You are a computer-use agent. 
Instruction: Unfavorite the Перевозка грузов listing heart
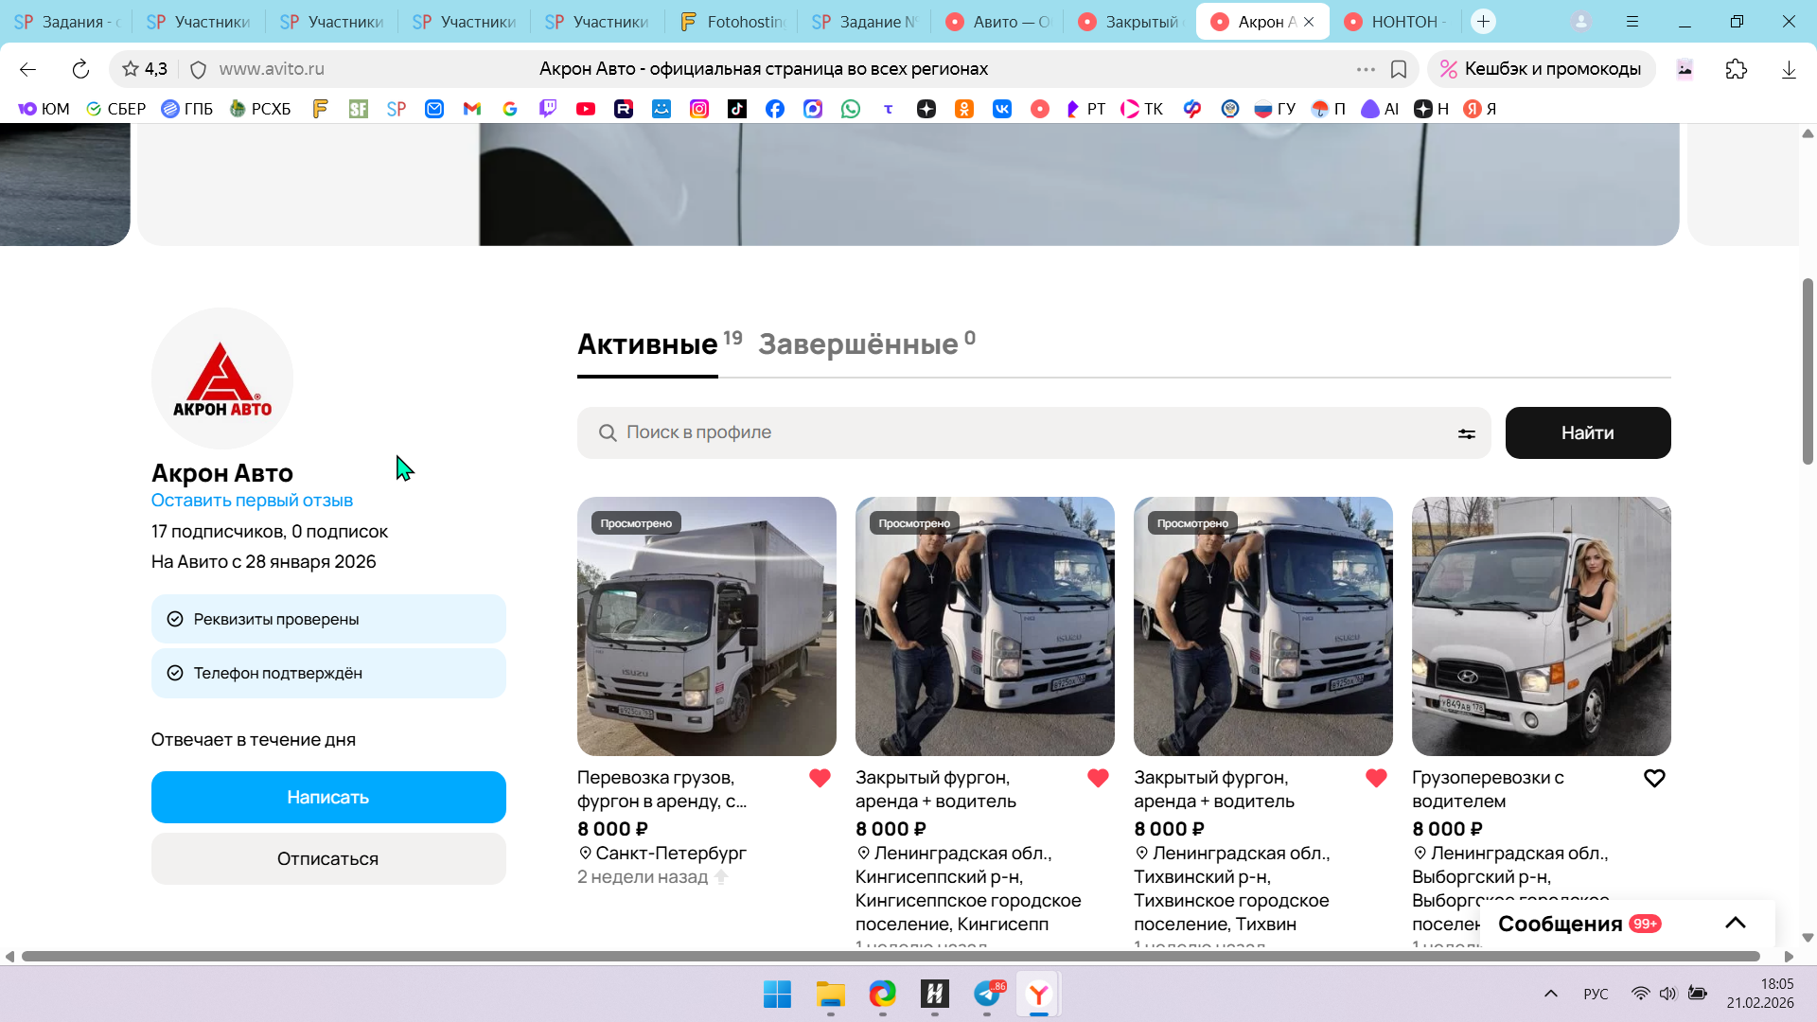tap(820, 778)
